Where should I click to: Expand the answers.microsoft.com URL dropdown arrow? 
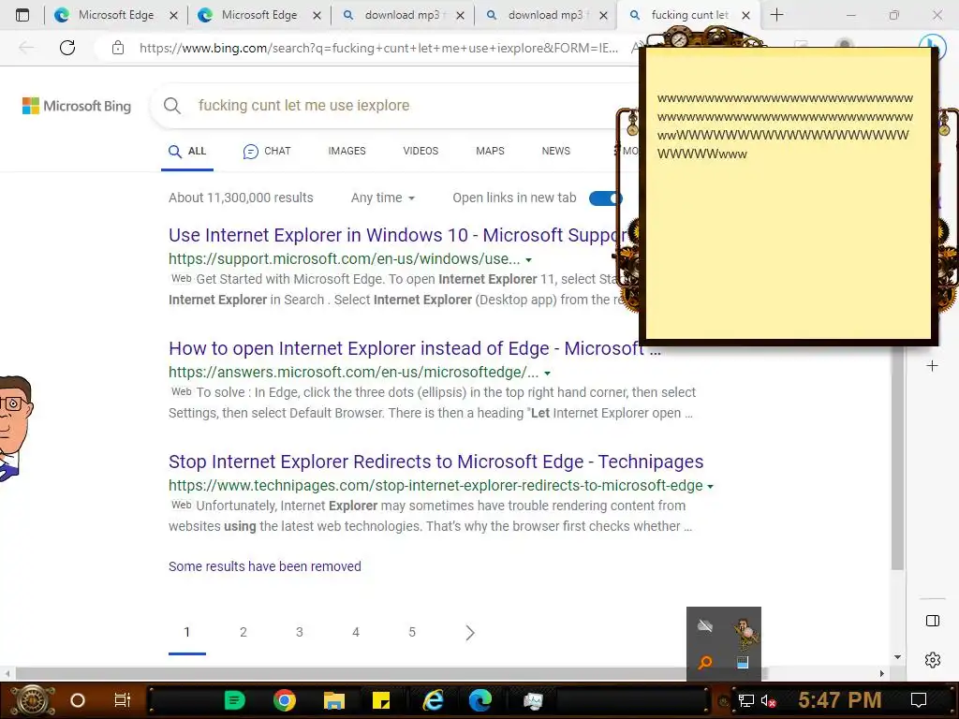click(x=547, y=373)
